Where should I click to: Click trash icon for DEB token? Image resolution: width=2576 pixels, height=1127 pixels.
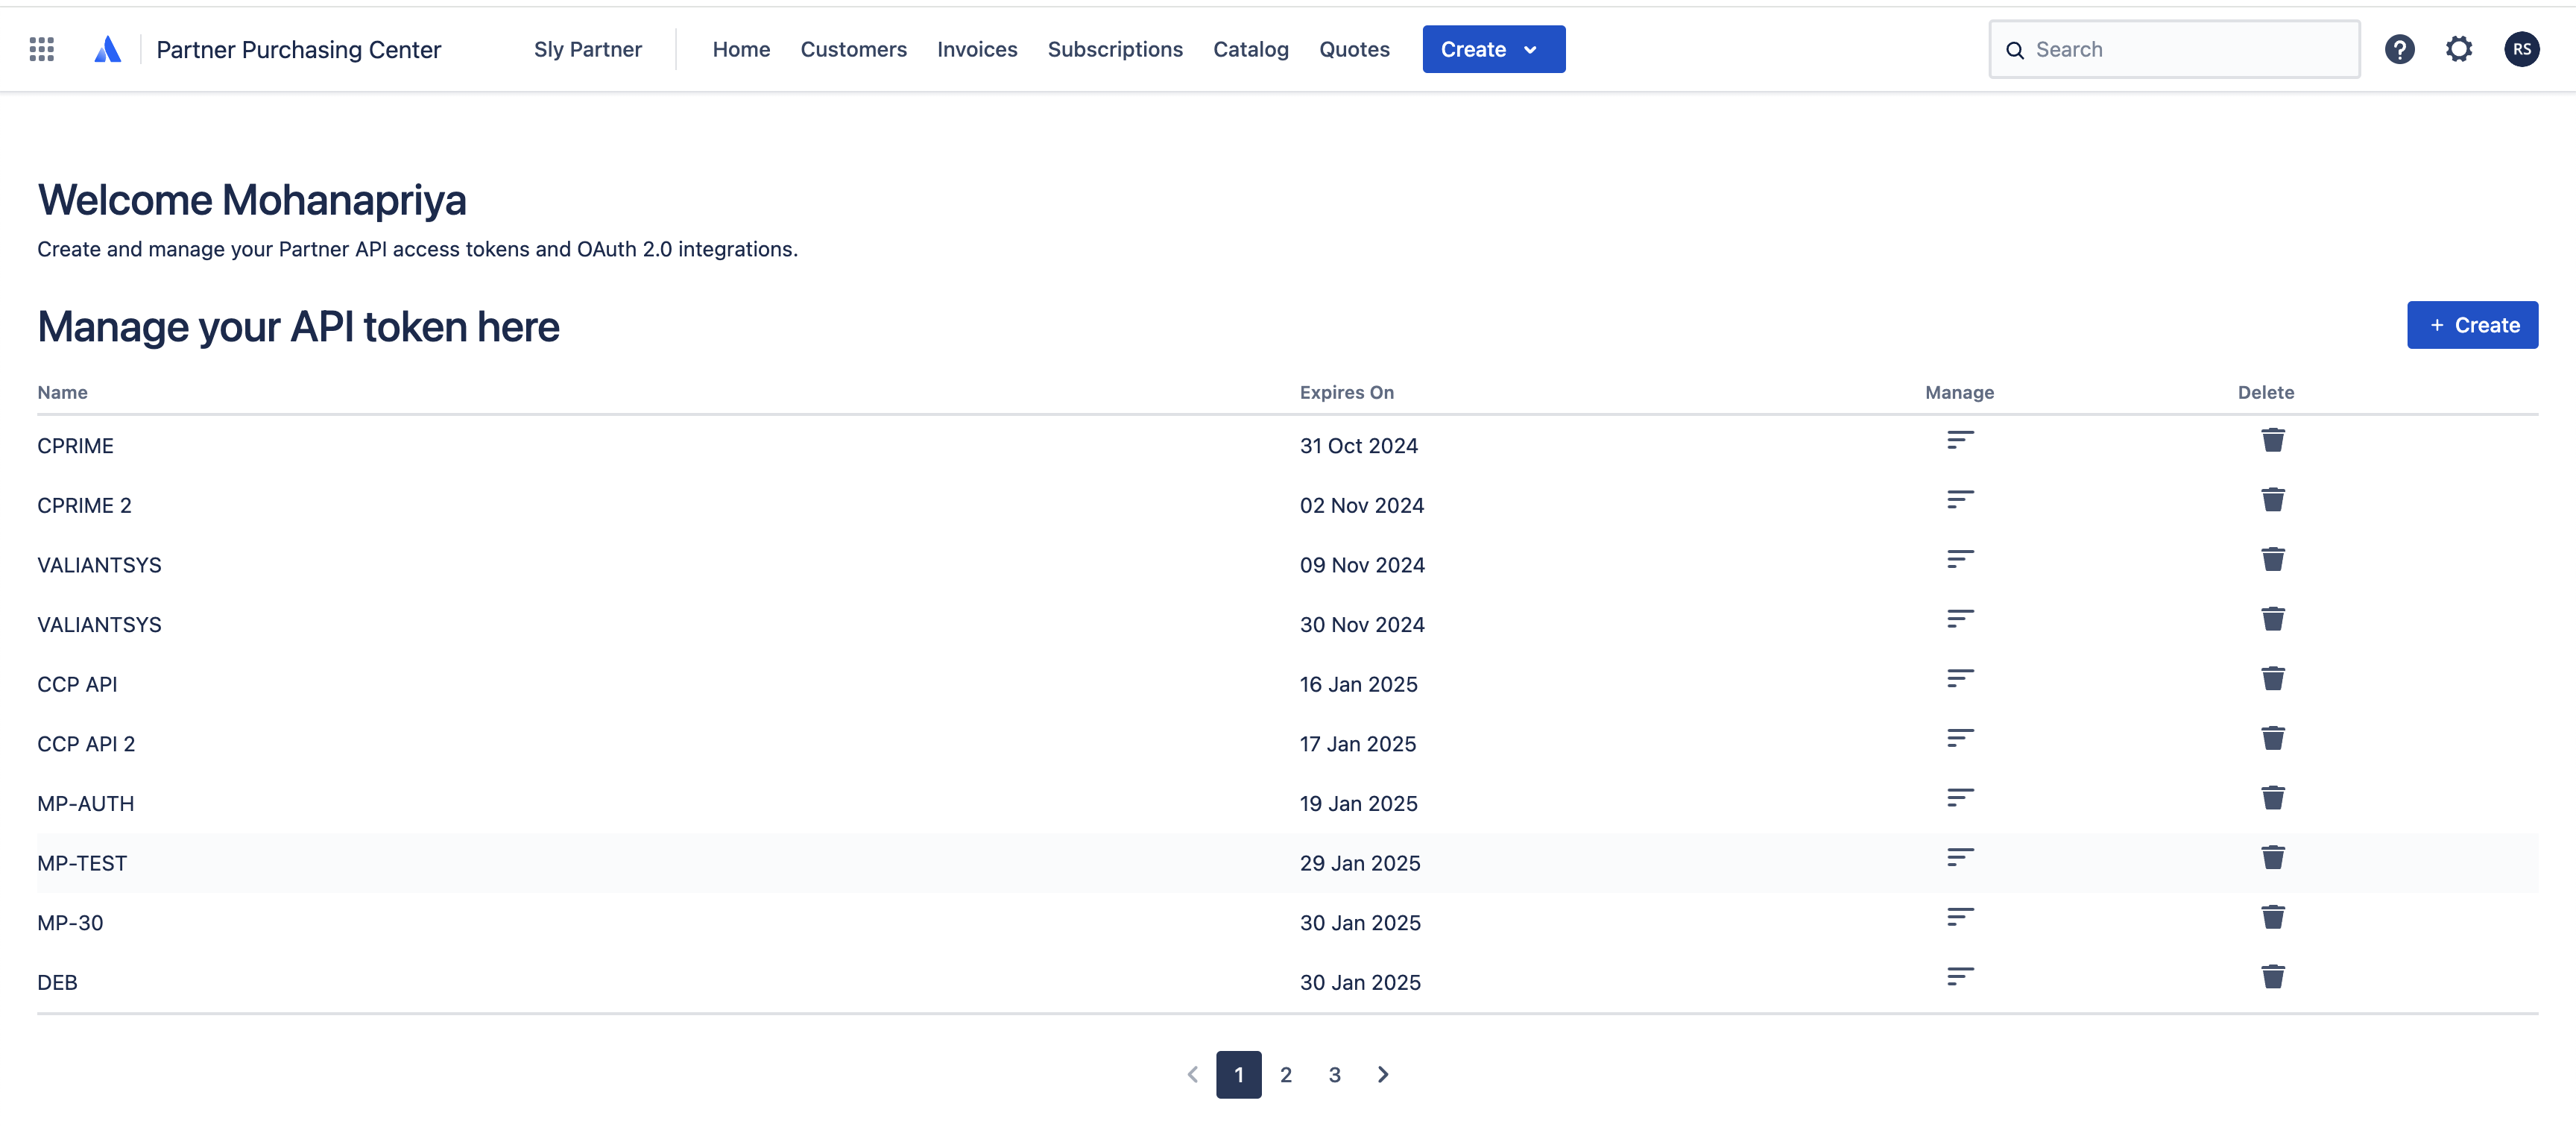[x=2272, y=976]
